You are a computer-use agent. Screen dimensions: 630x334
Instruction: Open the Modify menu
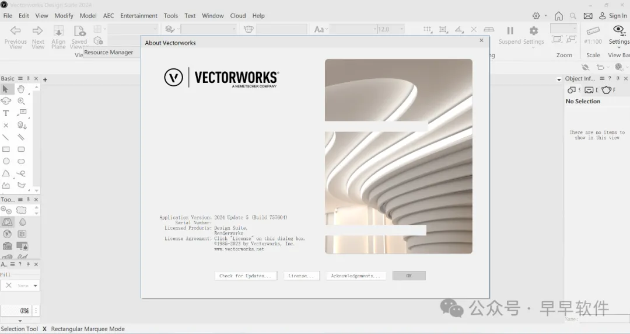point(64,16)
